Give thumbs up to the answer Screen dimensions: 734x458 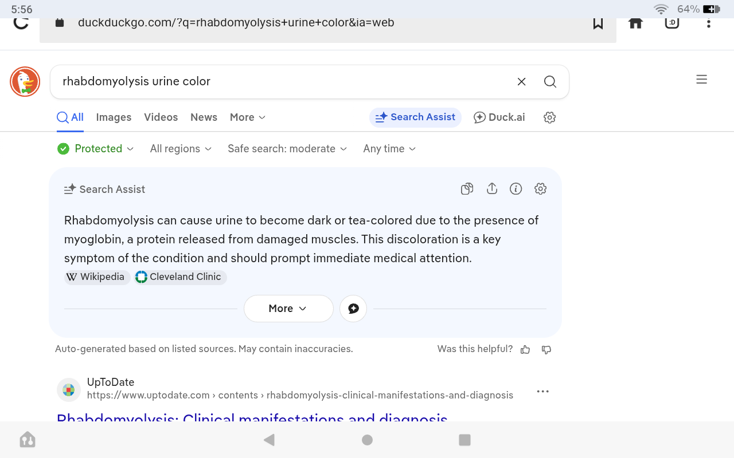tap(525, 349)
